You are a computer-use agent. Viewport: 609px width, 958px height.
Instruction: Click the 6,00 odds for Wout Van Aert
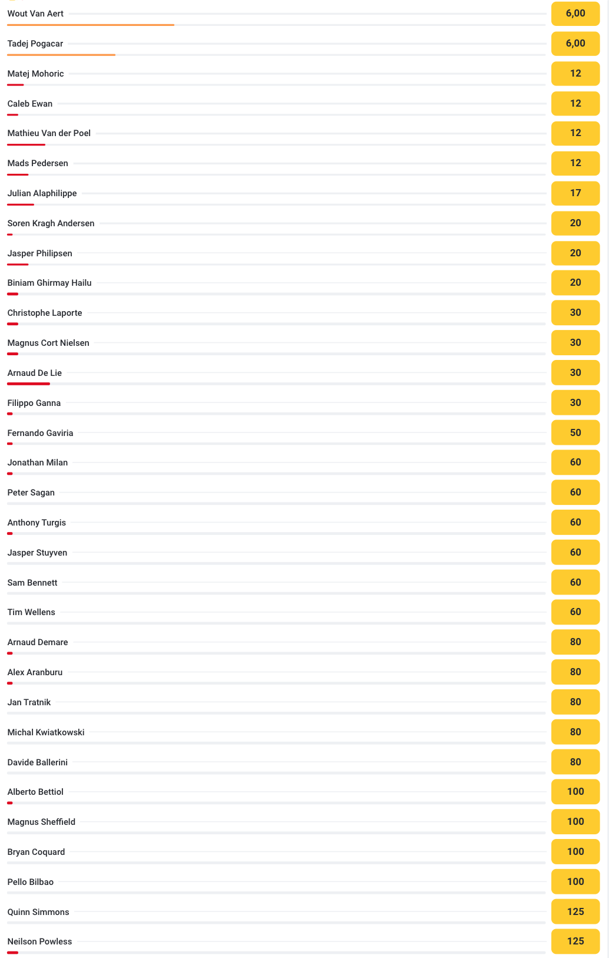pos(575,14)
